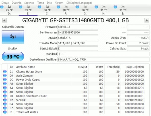The width and height of the screenshot is (151, 116).
Task: Switch to drive G: tab
Action: [x=85, y=10]
